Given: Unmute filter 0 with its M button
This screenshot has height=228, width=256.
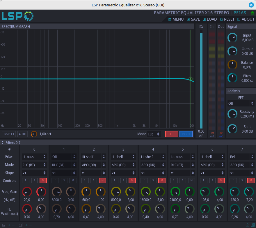Looking at the screenshot, I should (43, 180).
